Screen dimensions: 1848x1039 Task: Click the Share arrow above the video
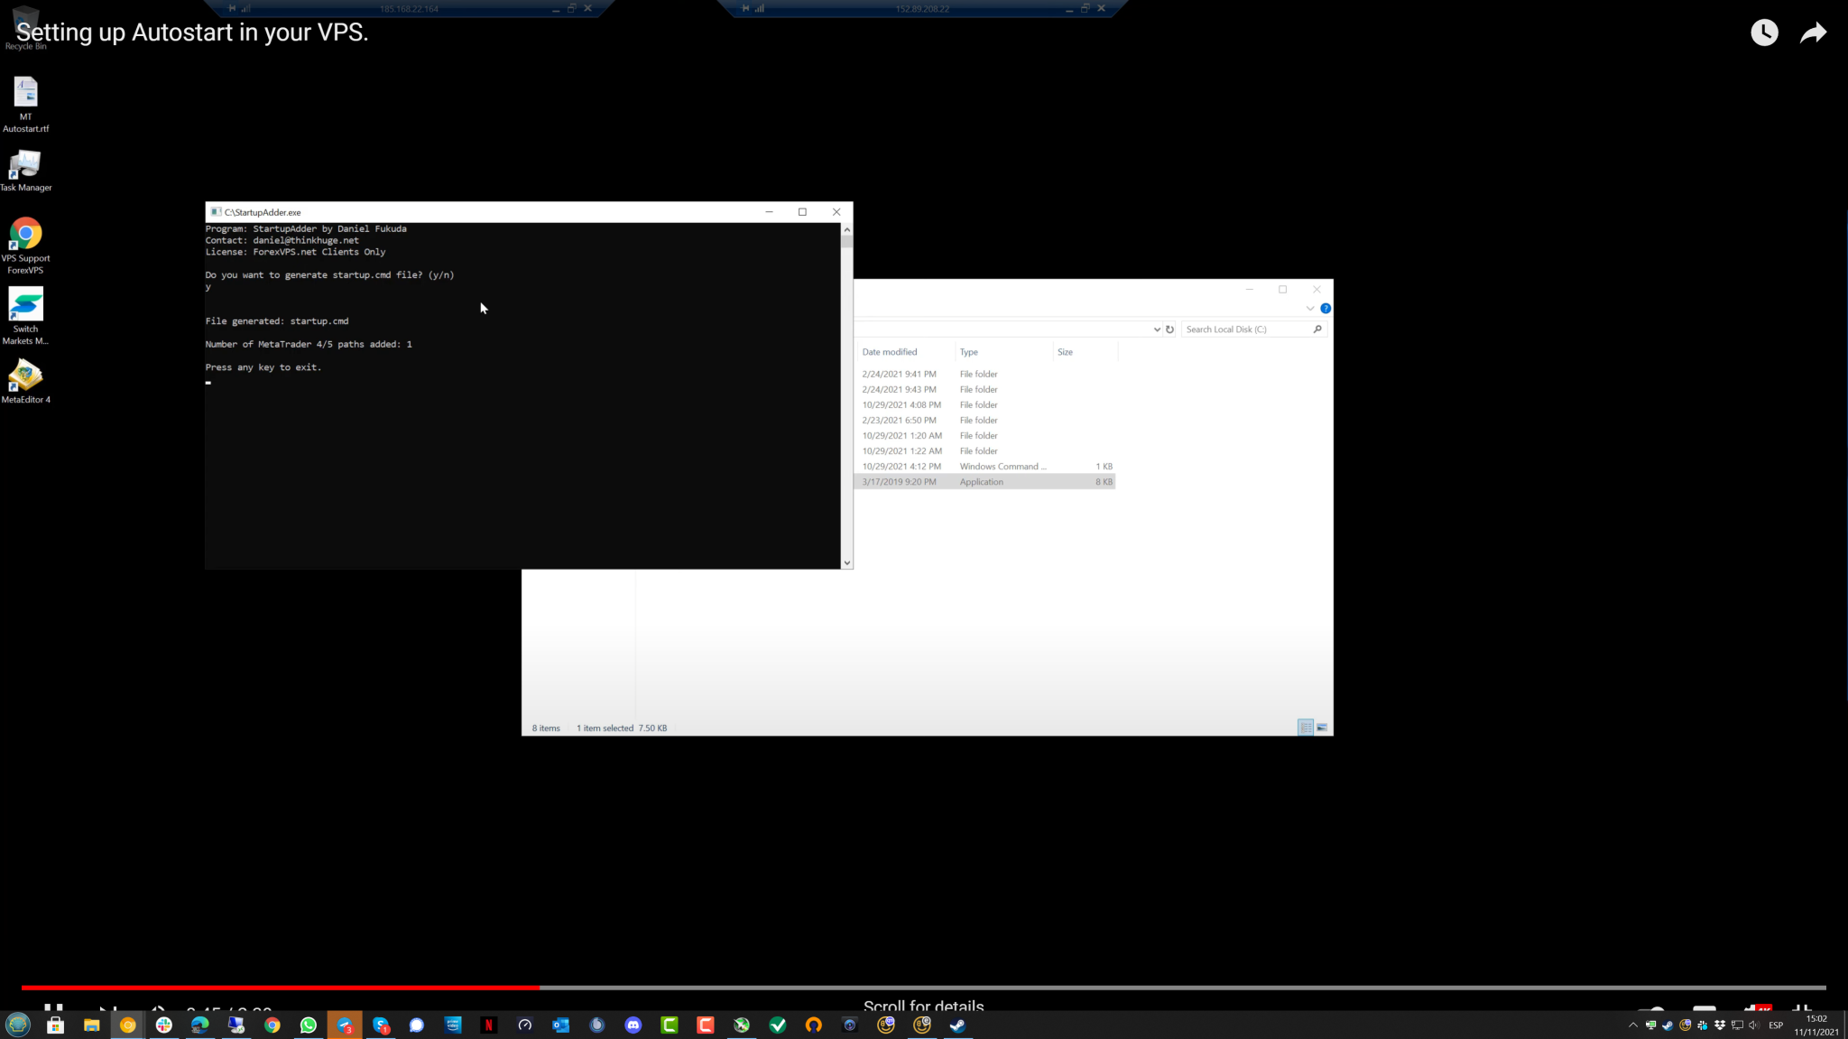point(1813,32)
